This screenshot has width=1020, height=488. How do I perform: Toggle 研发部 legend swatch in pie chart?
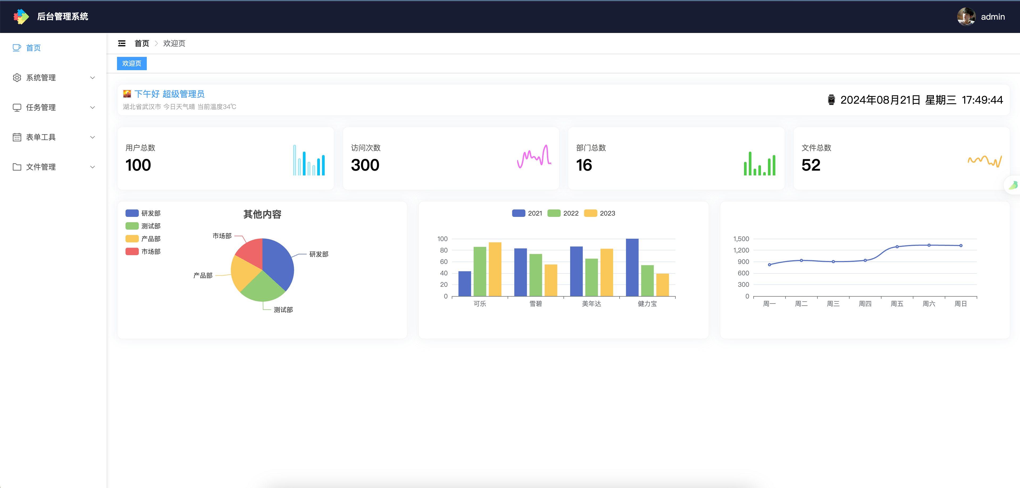coord(132,213)
